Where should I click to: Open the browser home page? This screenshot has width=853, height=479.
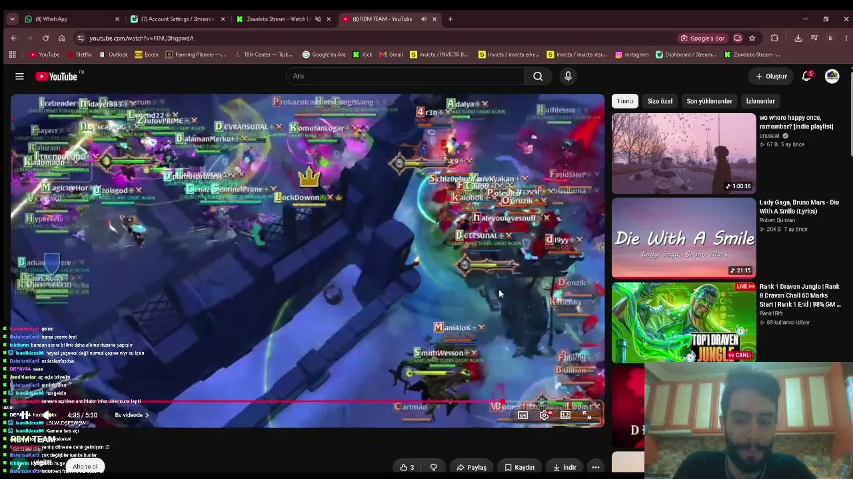(61, 38)
